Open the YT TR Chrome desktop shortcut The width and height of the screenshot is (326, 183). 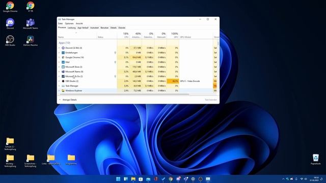tap(31, 7)
